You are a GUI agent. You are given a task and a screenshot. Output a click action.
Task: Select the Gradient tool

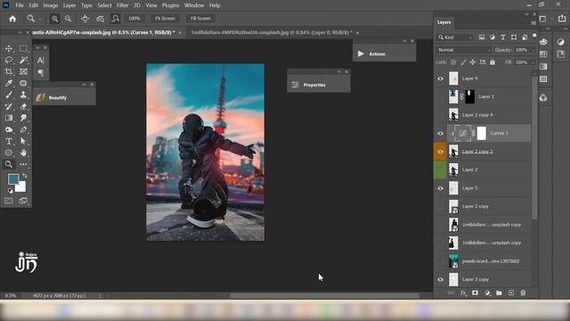coord(9,118)
